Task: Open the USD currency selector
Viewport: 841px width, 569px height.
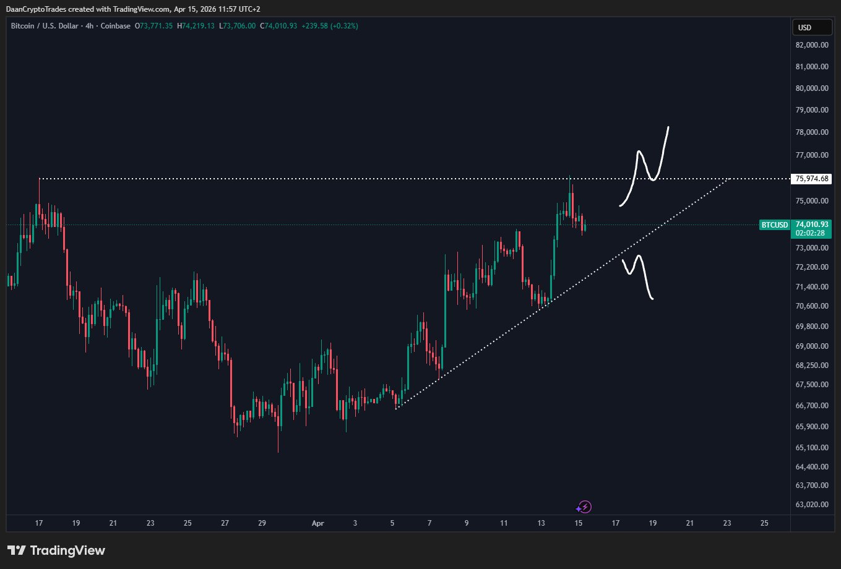Action: [x=811, y=27]
